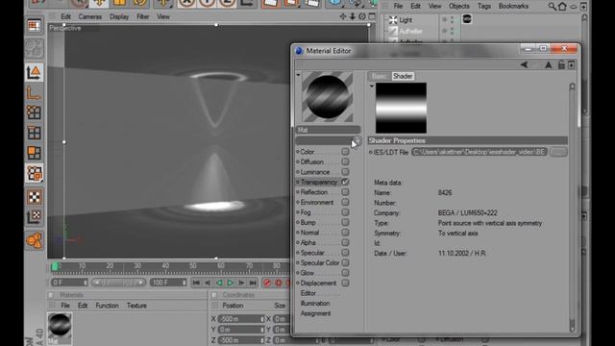Click the Material Editor up arrow icon

pyautogui.click(x=549, y=64)
